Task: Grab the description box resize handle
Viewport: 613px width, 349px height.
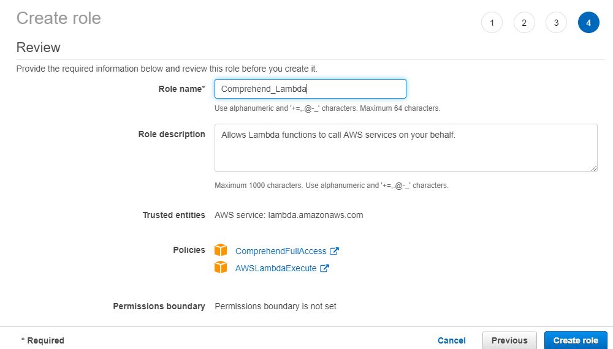Action: tap(593, 168)
